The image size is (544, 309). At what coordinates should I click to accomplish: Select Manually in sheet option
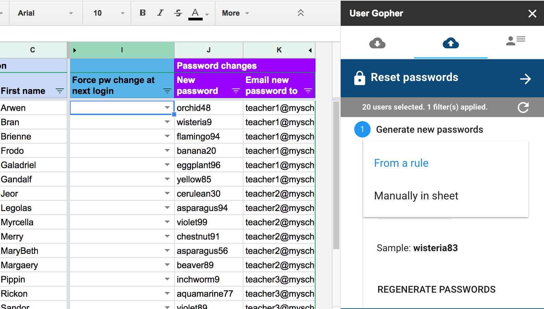pyautogui.click(x=416, y=196)
